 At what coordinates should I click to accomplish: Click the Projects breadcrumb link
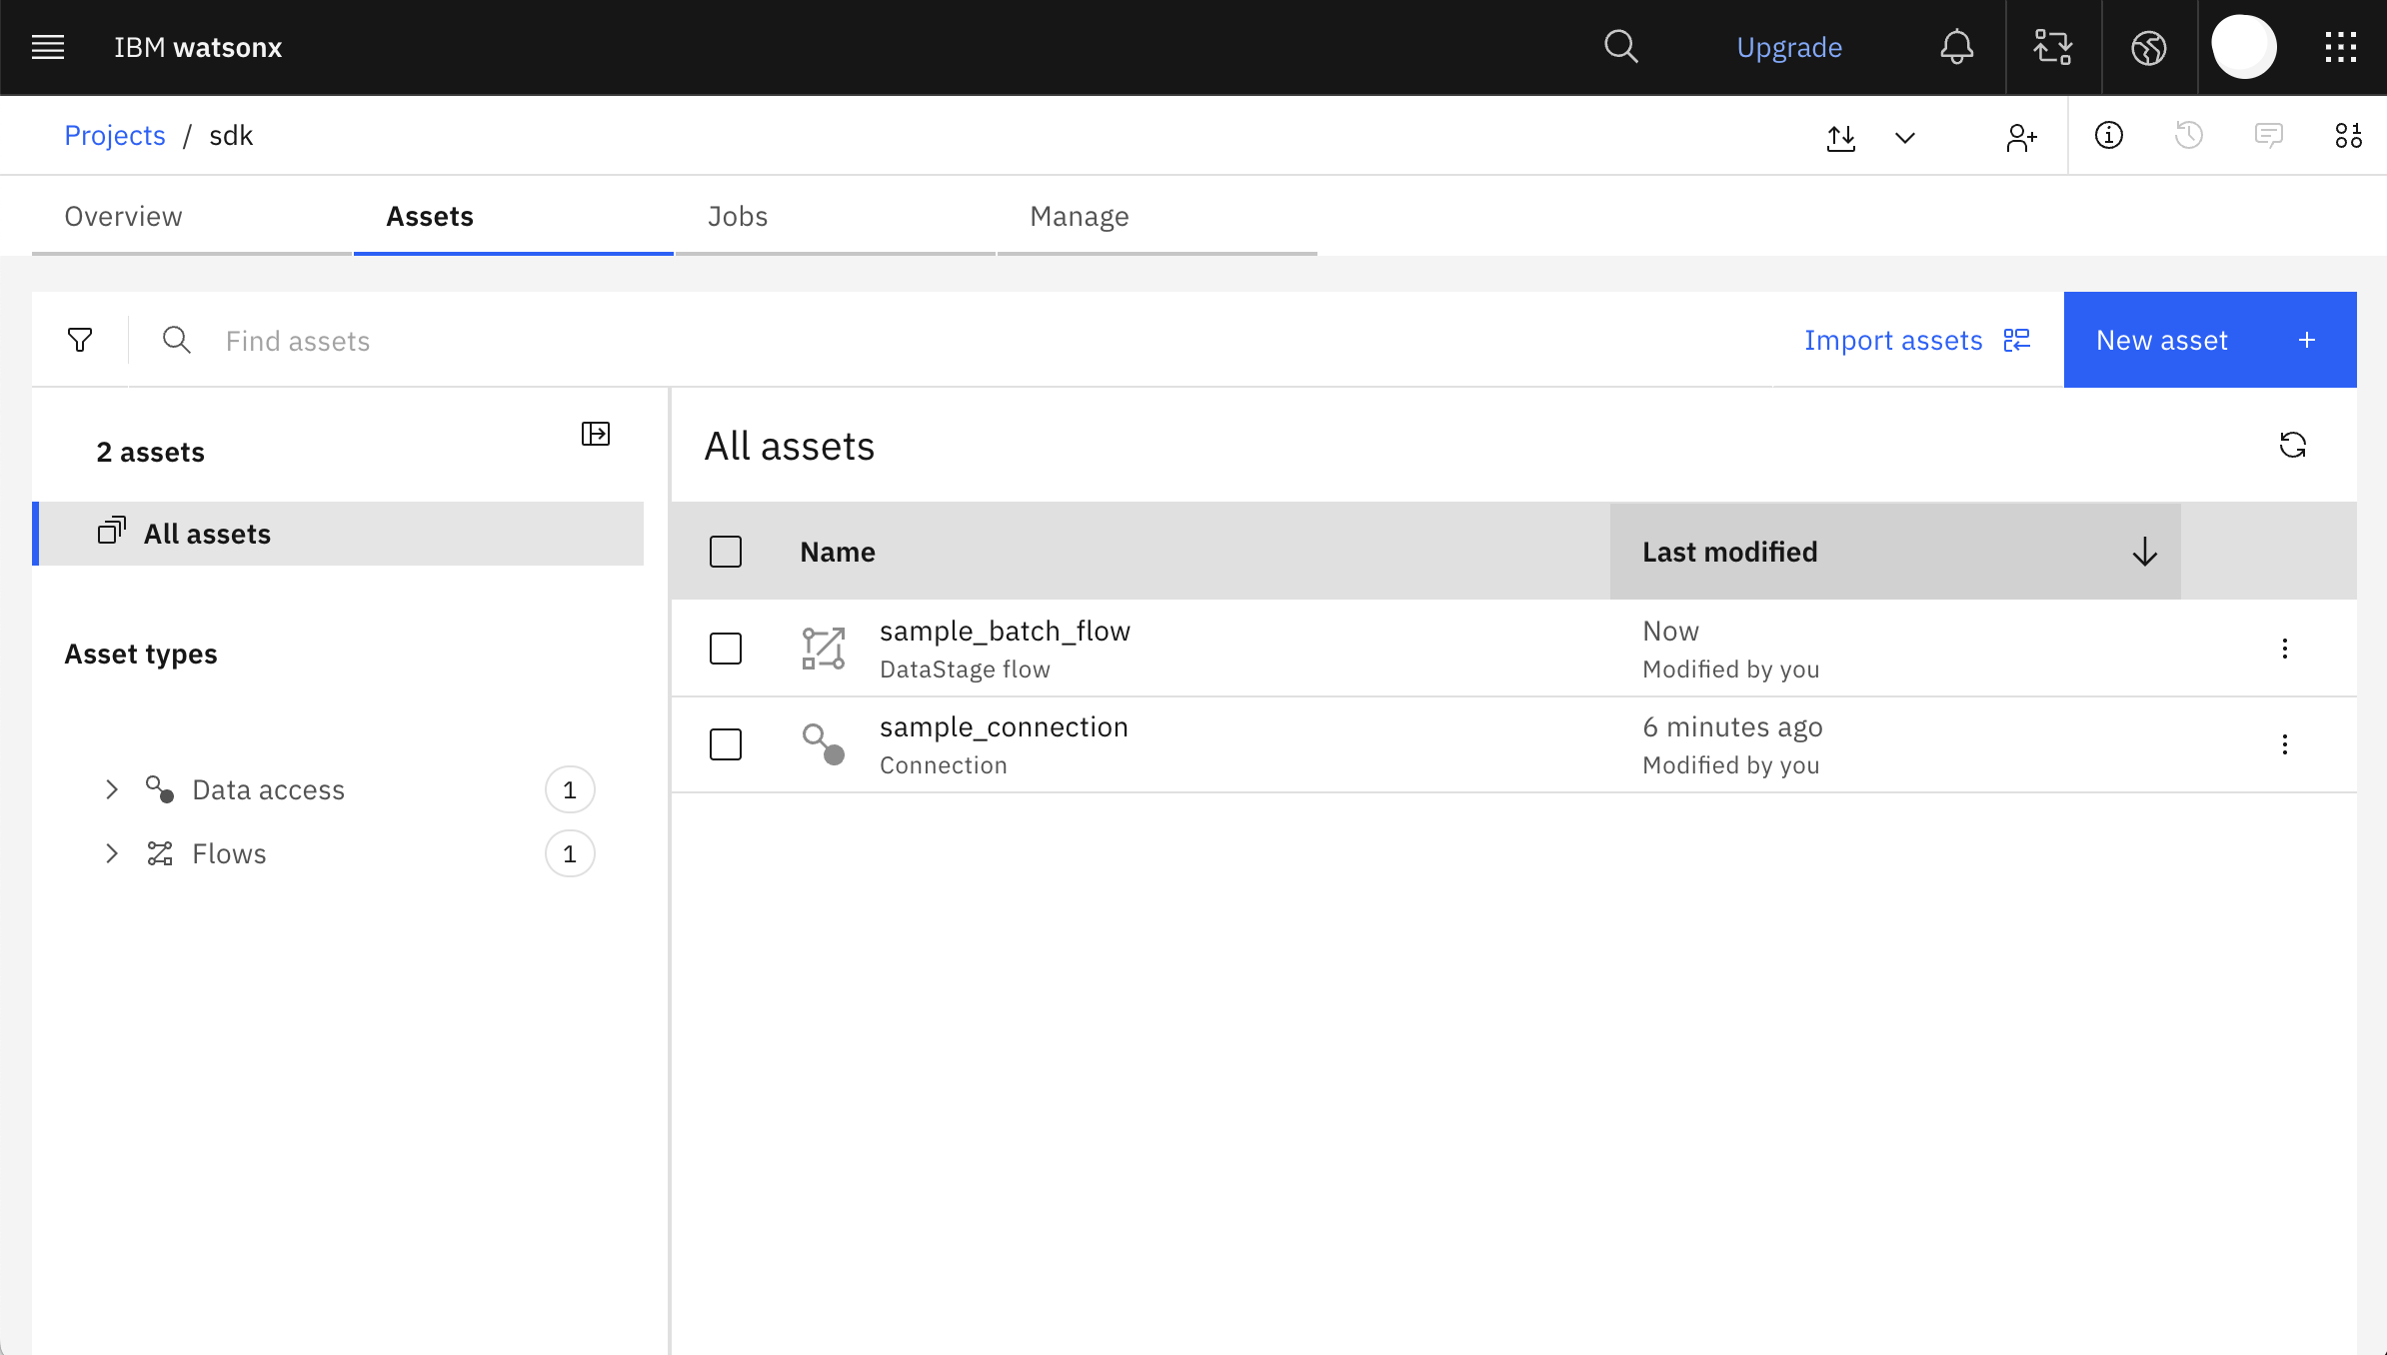[x=115, y=136]
